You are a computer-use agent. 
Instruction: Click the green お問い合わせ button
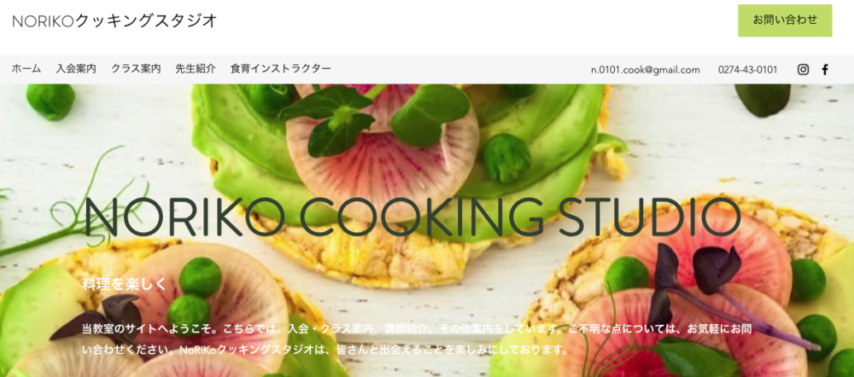785,20
